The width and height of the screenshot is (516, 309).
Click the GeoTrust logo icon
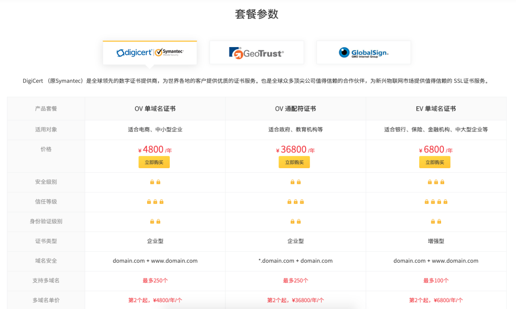235,53
